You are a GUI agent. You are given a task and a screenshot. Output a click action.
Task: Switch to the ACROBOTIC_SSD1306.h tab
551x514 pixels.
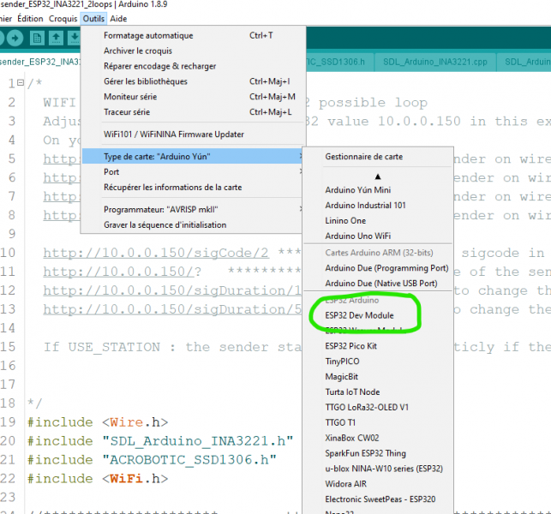[x=338, y=62]
